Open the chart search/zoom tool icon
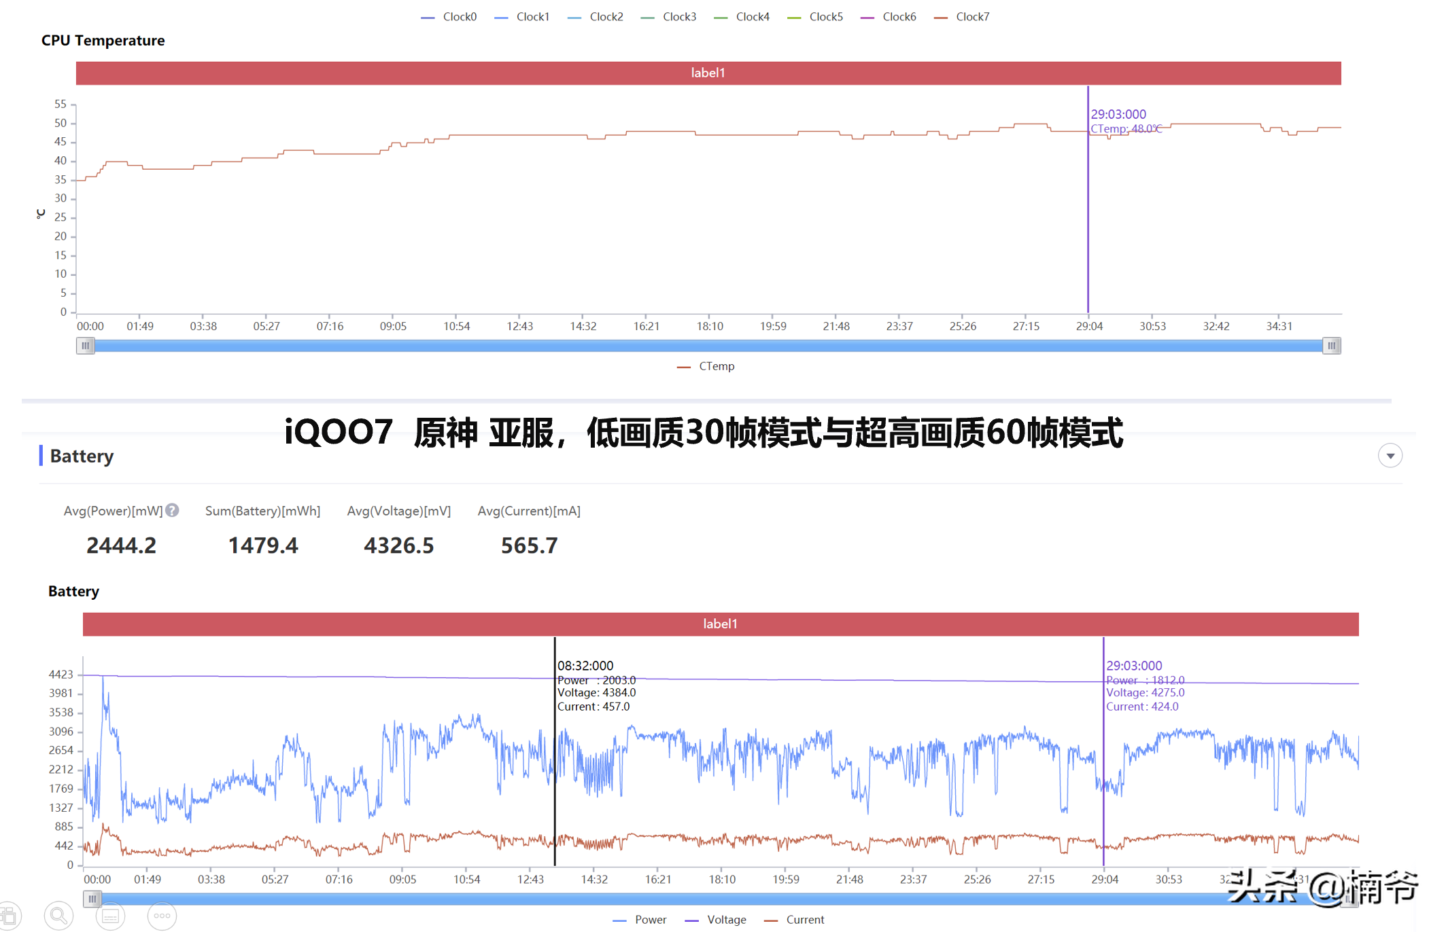The width and height of the screenshot is (1446, 932). point(58,915)
